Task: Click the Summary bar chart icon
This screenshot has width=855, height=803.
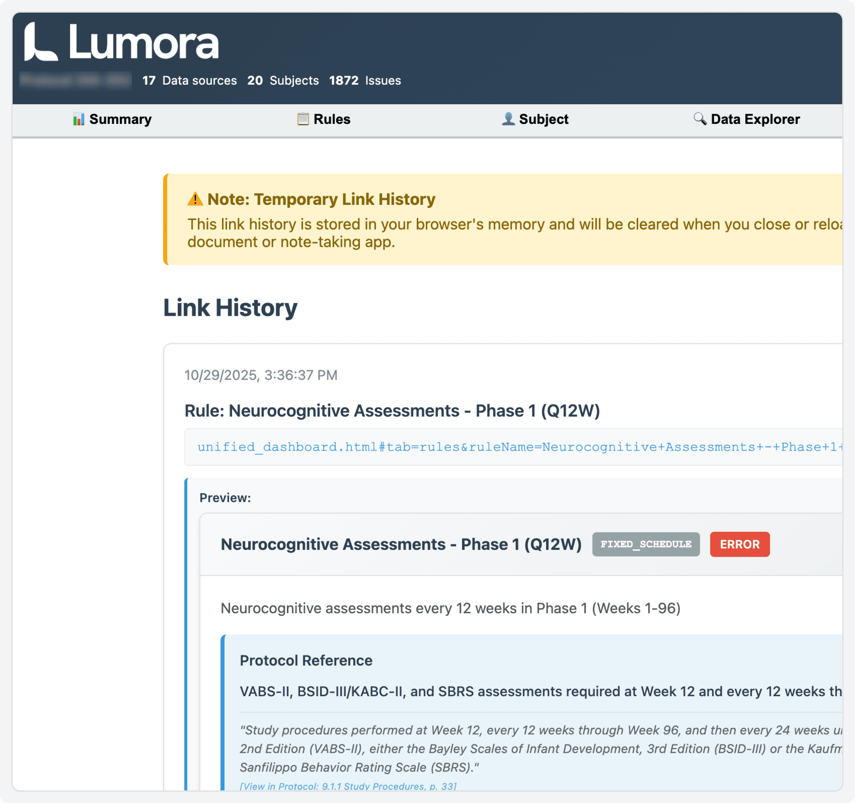Action: click(78, 119)
